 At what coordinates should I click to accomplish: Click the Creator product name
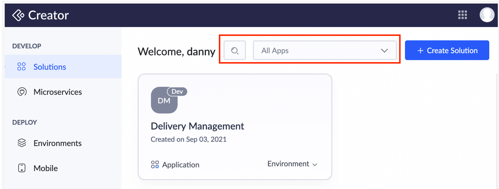tap(48, 15)
